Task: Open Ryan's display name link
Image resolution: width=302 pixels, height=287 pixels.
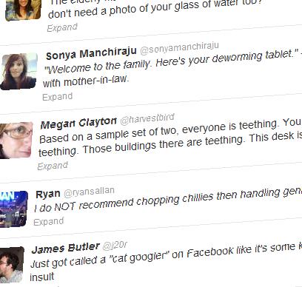Action: pos(48,194)
